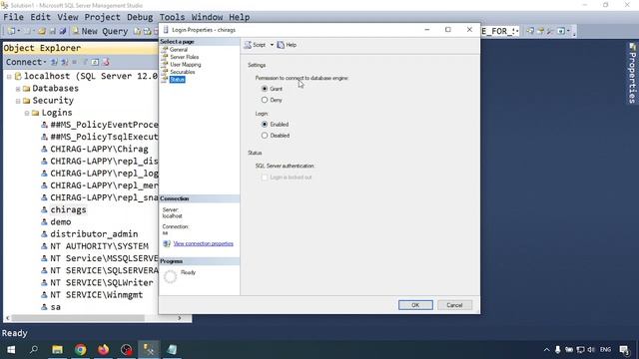Select the distributor_admin login
The height and width of the screenshot is (359, 639).
(94, 234)
